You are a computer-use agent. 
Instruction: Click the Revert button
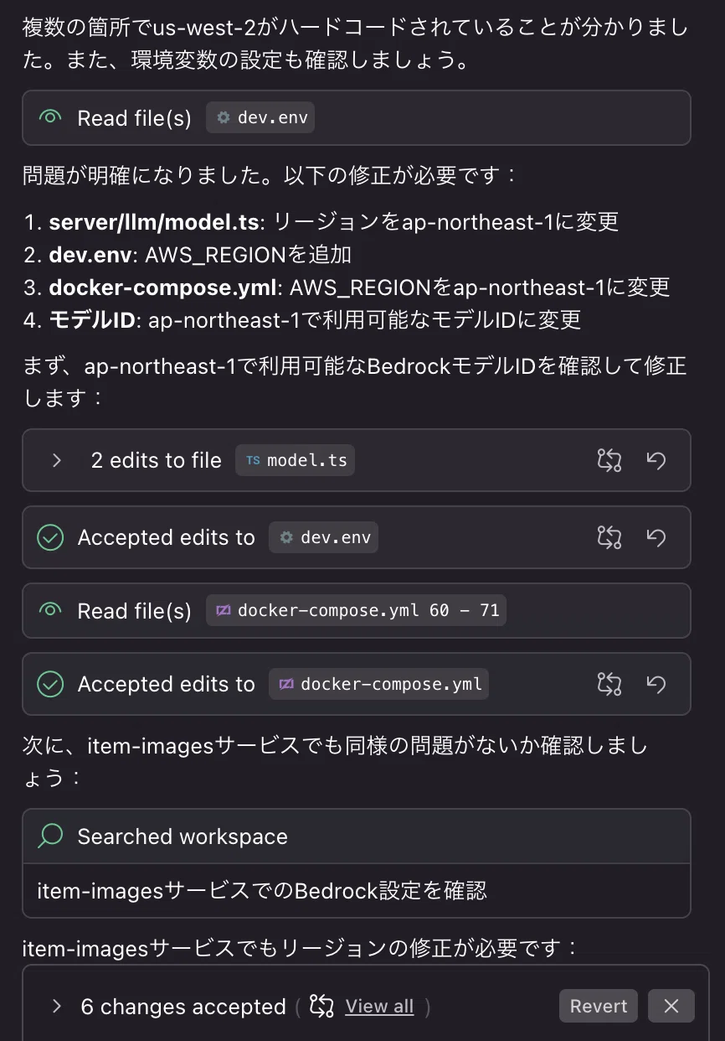[599, 1006]
